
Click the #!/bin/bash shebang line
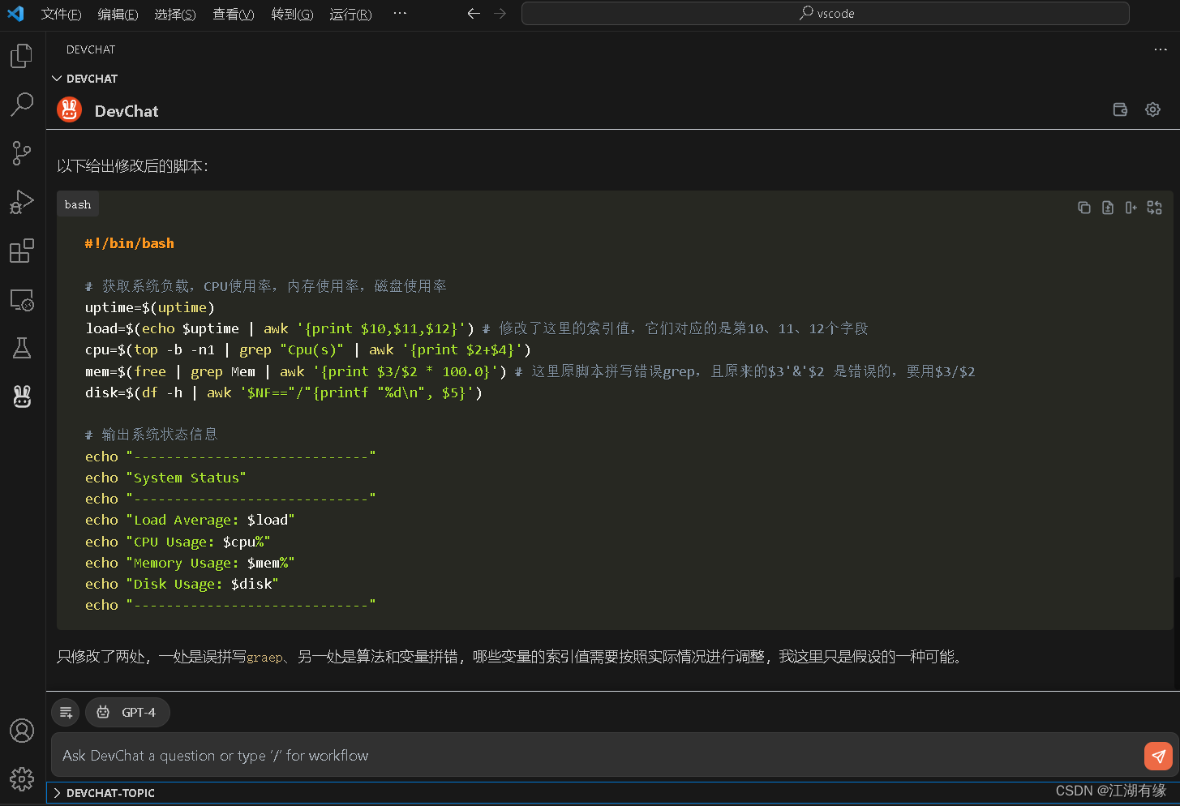click(x=130, y=243)
